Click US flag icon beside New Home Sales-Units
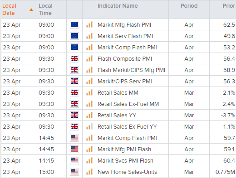The width and height of the screenshot is (236, 178). (x=74, y=172)
